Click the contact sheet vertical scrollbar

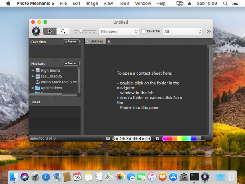210,90
